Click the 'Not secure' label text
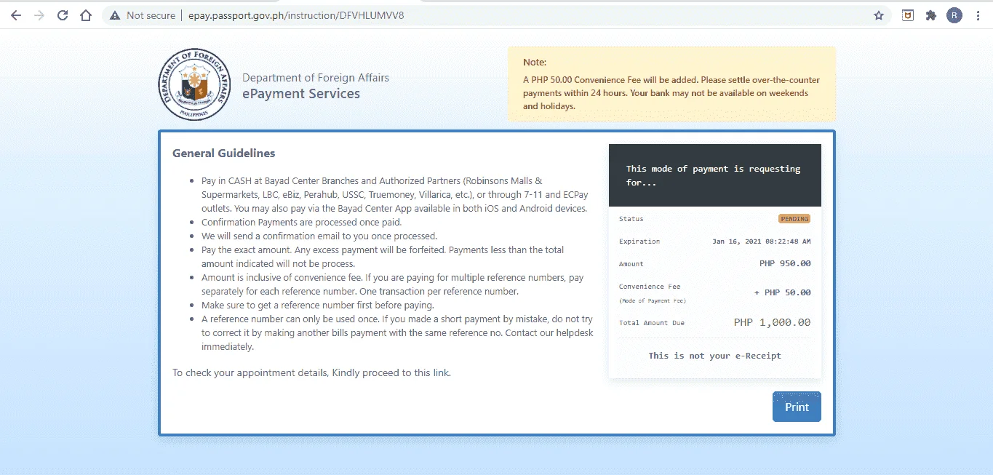 tap(151, 15)
